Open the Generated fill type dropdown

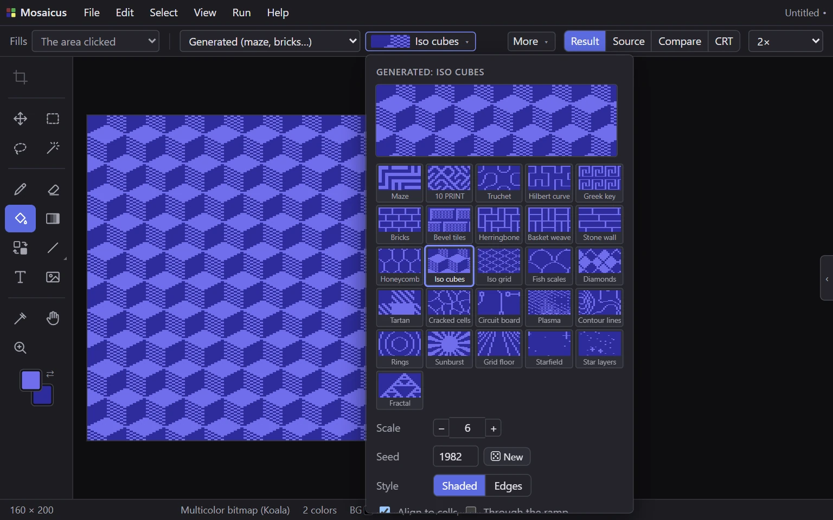[x=270, y=41]
